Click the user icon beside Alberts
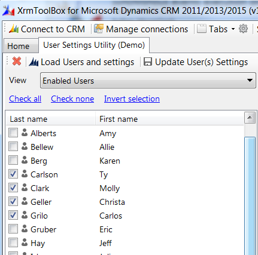 click(x=25, y=133)
